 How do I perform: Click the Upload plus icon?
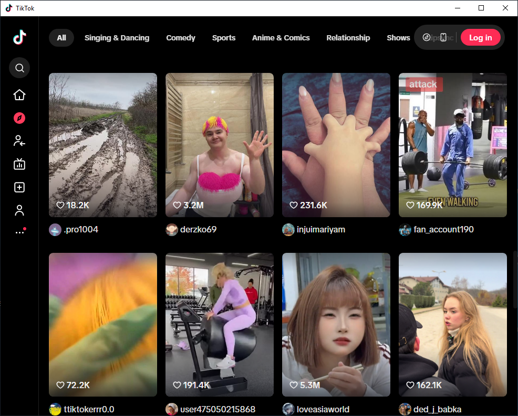click(x=19, y=187)
